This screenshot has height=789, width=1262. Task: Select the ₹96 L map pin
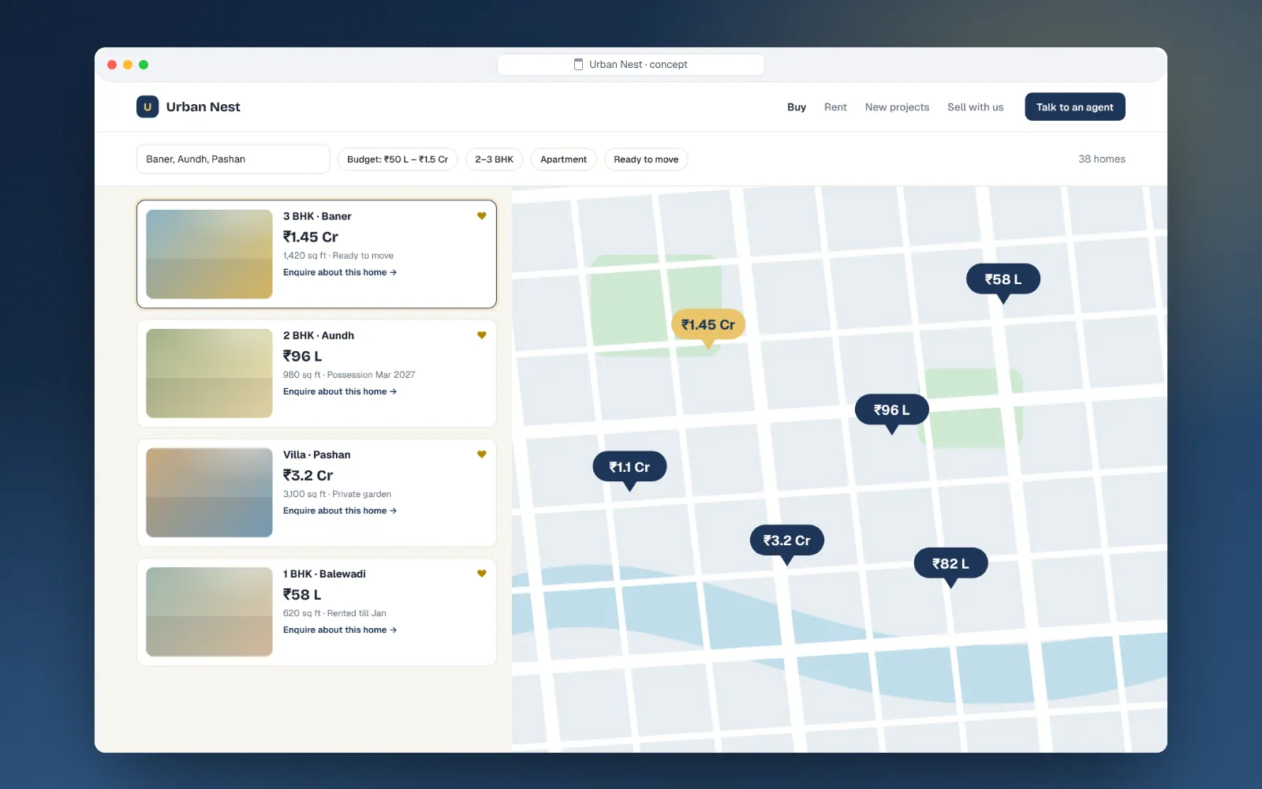tap(892, 410)
